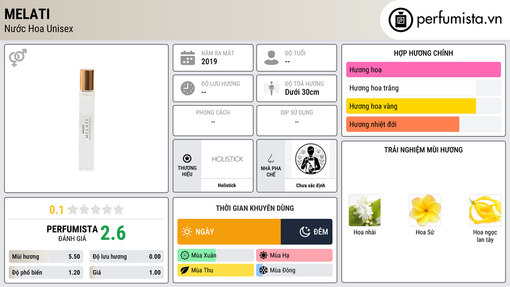This screenshot has width=510, height=287.
Task: Click the sun icon in Ngày bar
Action: 187,232
